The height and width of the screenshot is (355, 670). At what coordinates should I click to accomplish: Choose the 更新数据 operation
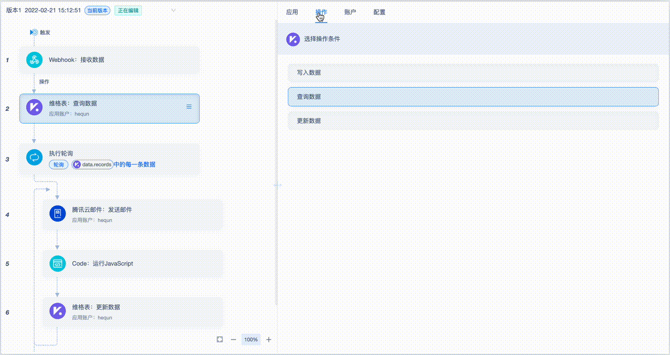[x=473, y=121]
